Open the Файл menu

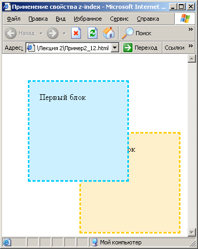click(13, 19)
